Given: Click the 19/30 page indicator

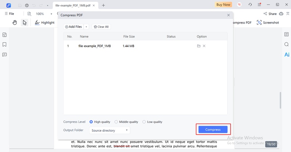Looking at the screenshot, I should tap(271, 144).
